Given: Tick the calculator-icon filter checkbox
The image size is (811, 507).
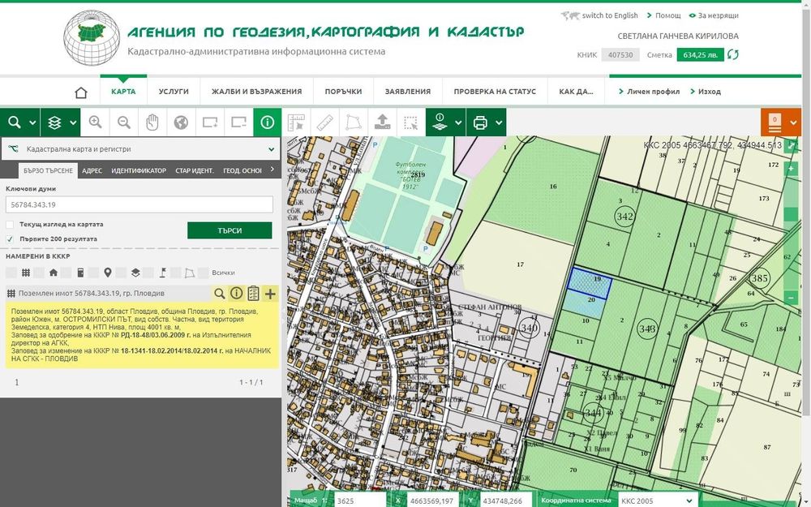Looking at the screenshot, I should [x=67, y=273].
